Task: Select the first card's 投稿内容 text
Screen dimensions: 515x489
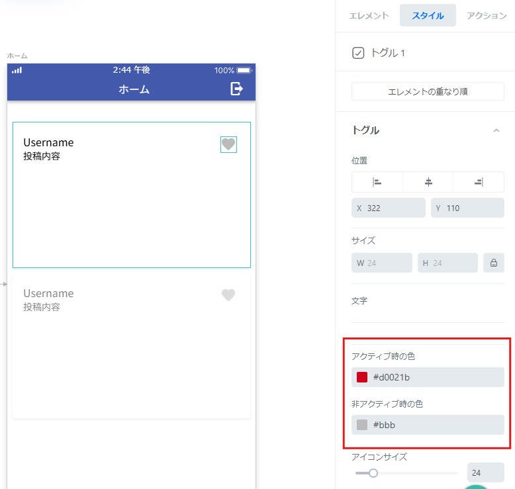Action: point(42,156)
